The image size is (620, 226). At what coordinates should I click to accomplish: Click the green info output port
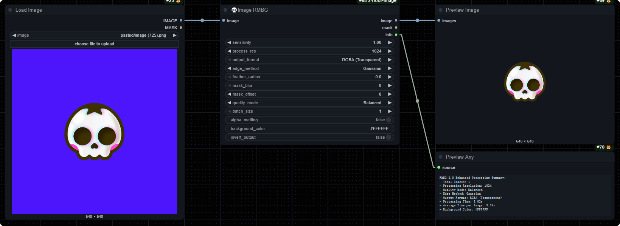396,35
